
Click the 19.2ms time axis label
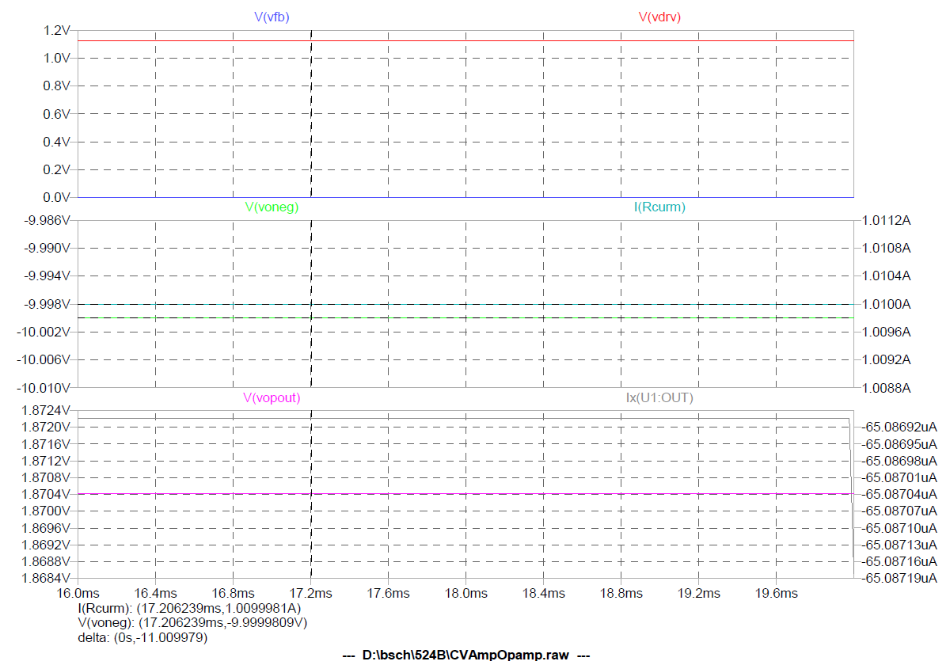point(698,593)
